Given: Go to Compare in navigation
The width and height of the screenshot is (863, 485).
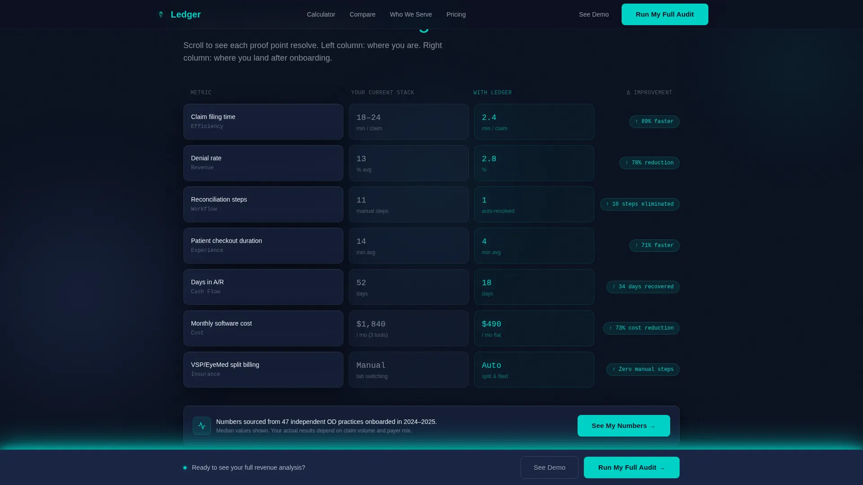Looking at the screenshot, I should (362, 14).
